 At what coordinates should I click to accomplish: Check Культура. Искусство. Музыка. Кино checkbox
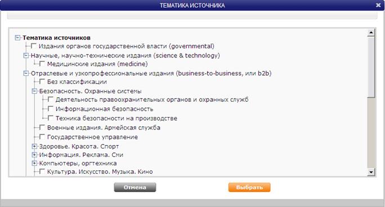[42, 171]
